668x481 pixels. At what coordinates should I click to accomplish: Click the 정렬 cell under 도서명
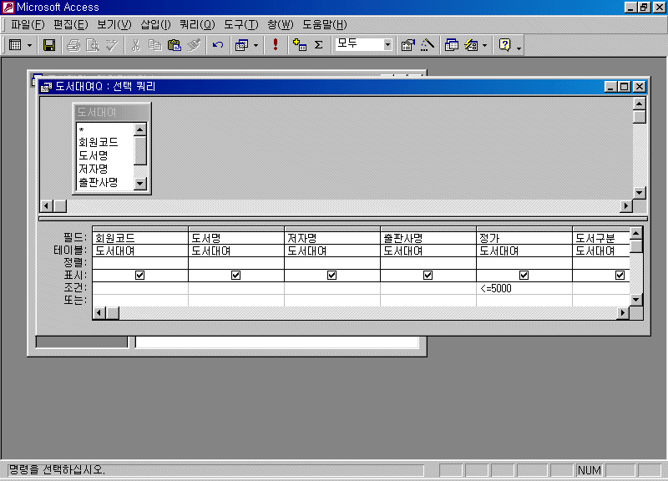point(235,262)
